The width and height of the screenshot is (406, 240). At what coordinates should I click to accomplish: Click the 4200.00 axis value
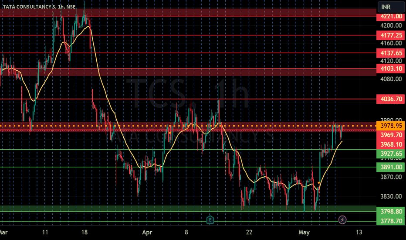pos(391,25)
